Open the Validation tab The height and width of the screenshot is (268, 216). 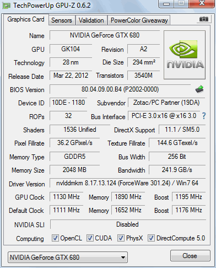point(91,20)
